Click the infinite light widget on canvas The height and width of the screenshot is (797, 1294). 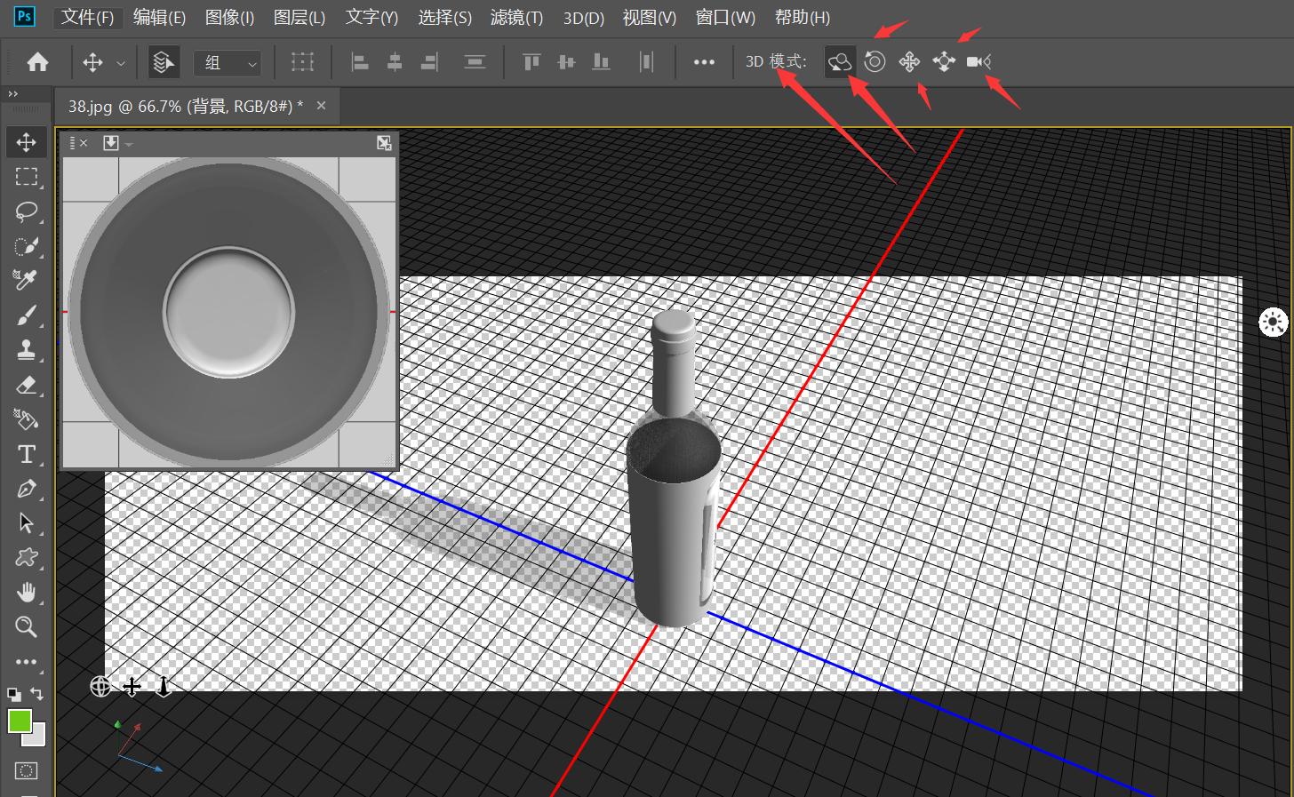(x=1273, y=322)
